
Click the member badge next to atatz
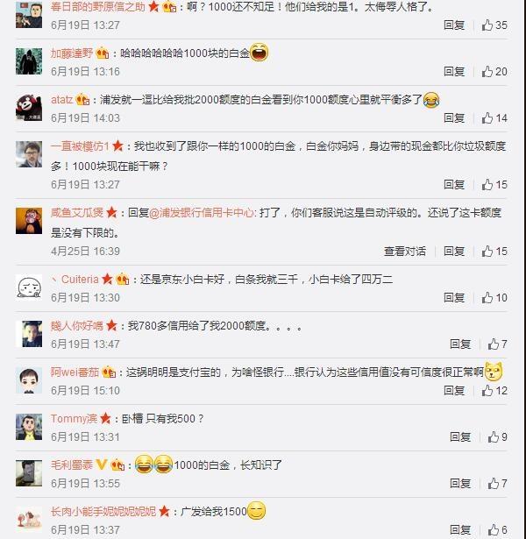(82, 100)
